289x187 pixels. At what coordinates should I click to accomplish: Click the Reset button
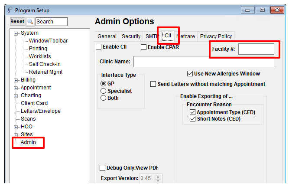coord(17,22)
